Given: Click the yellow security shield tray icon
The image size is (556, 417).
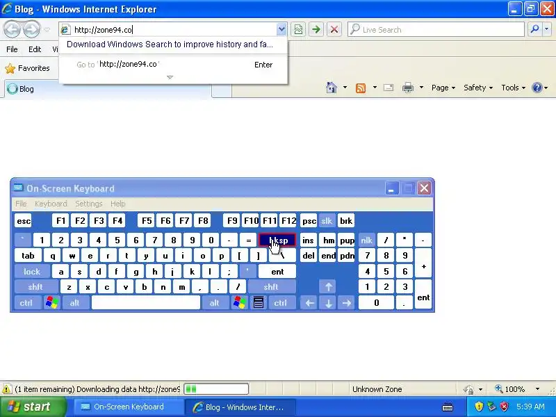Looking at the screenshot, I should coord(479,407).
